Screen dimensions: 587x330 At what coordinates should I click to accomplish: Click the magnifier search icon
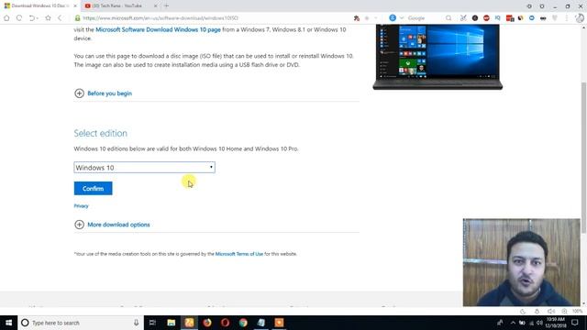pos(449,18)
